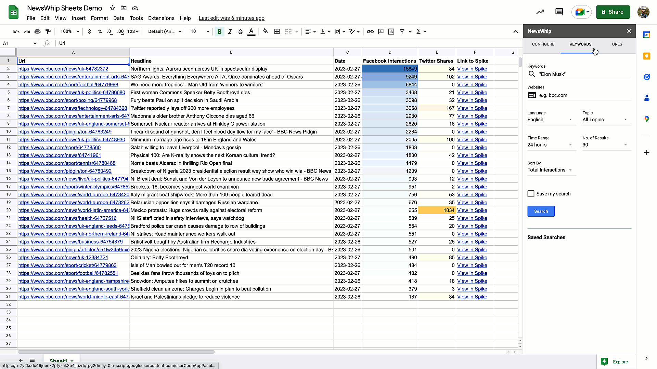Format as currency with dollar icon
Screen dimensions: 657x369
89,31
